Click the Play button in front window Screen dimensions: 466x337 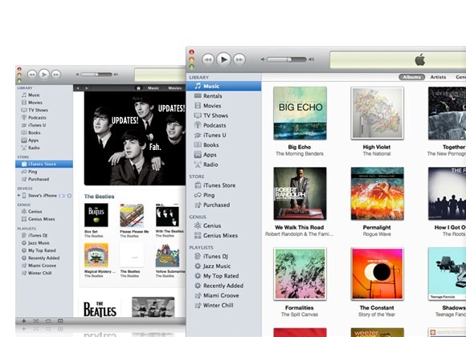tap(224, 59)
